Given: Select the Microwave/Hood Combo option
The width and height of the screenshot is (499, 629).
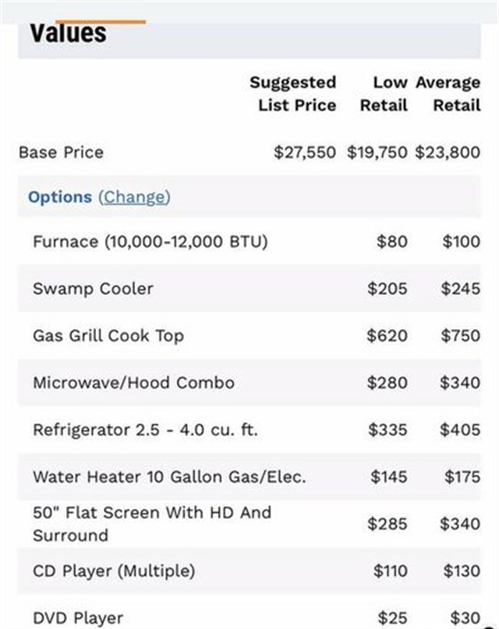Looking at the screenshot, I should [x=133, y=383].
